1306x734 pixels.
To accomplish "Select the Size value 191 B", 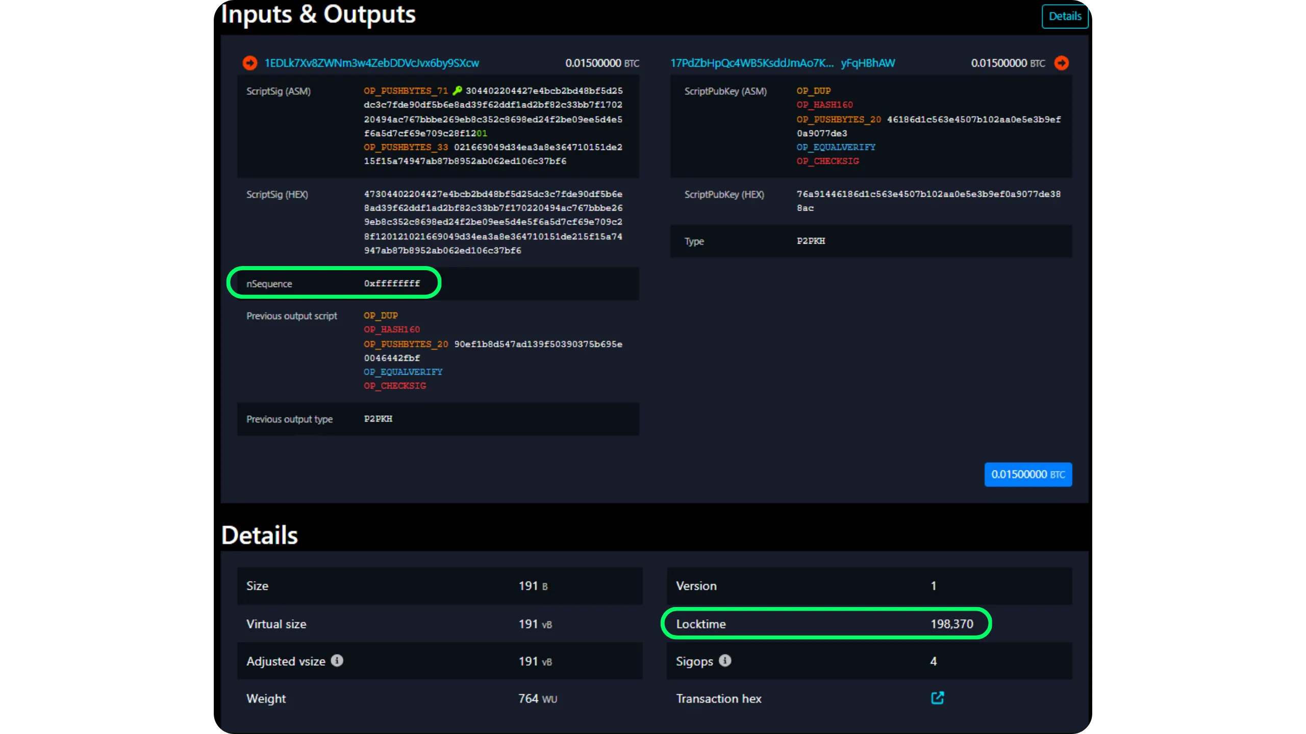I will 533,586.
